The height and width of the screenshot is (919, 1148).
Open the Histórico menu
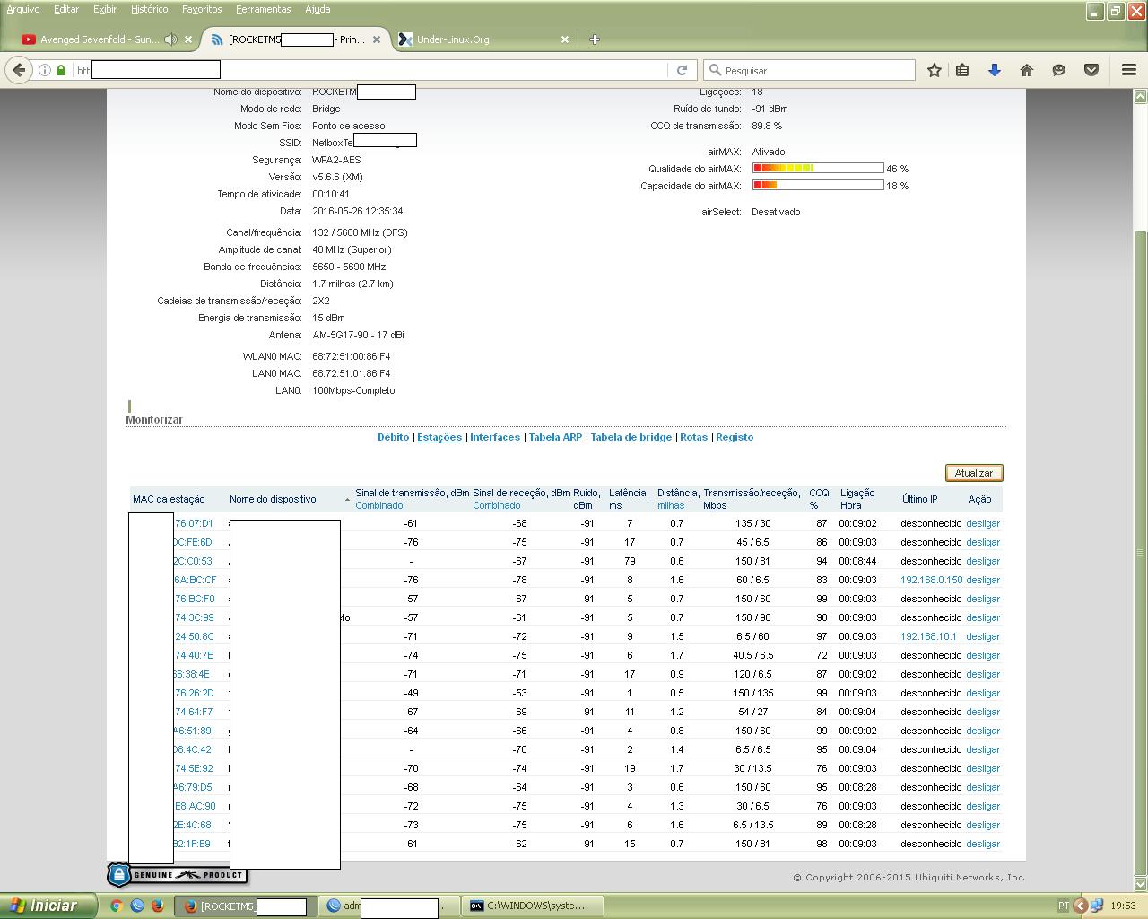pos(149,9)
